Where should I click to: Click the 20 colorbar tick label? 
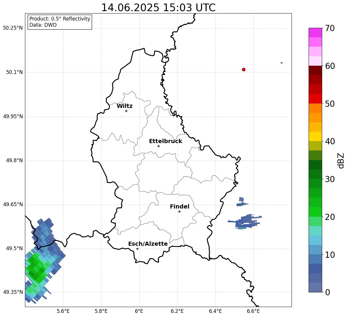[329, 217]
